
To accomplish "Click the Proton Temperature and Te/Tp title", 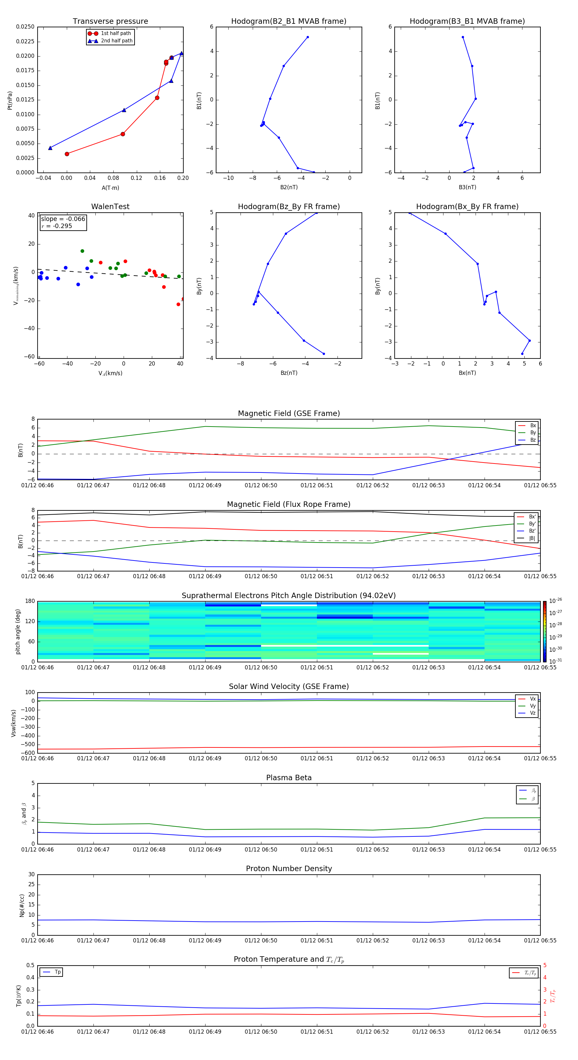I will click(x=289, y=959).
